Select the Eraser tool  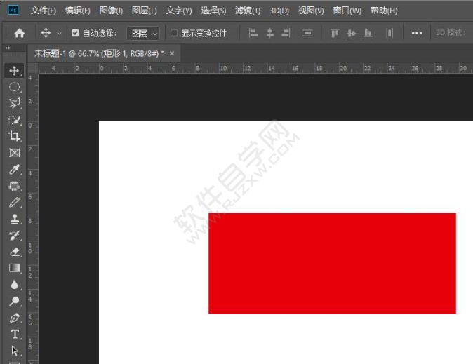[x=14, y=252]
